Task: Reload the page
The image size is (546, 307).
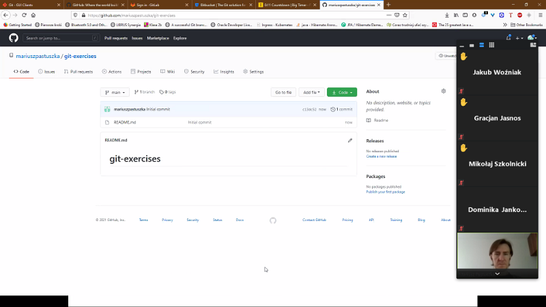Action: pos(24,15)
